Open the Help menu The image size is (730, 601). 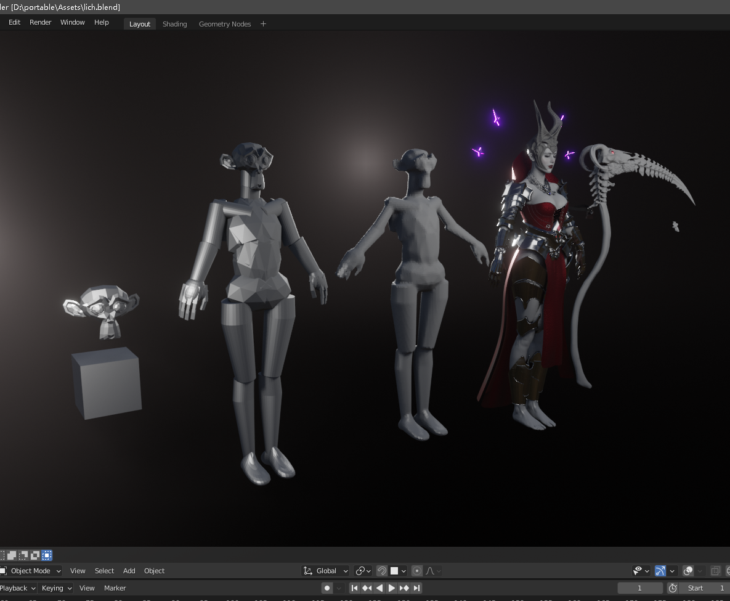pyautogui.click(x=102, y=22)
